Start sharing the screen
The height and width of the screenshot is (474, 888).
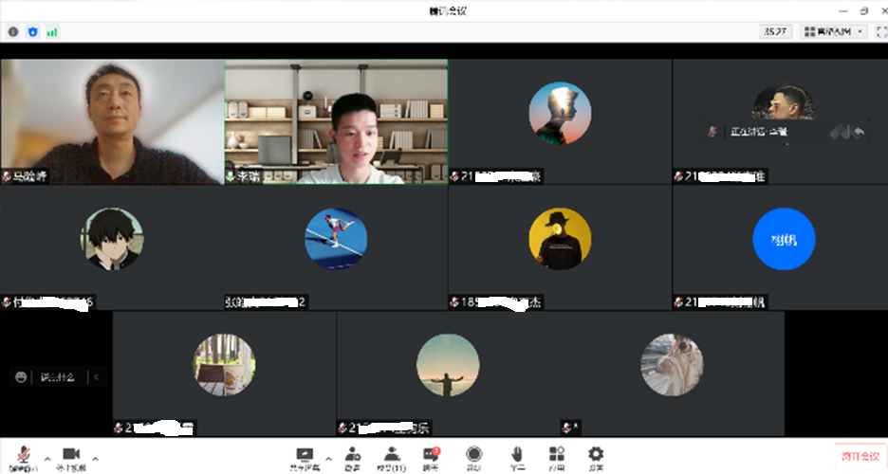coord(305,458)
